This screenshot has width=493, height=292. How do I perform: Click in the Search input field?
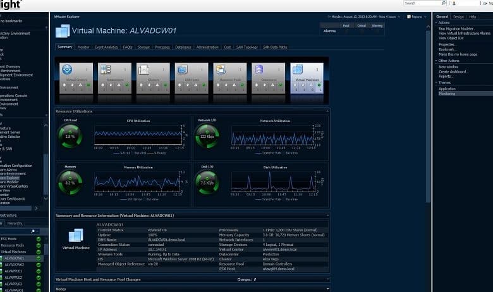422,3
